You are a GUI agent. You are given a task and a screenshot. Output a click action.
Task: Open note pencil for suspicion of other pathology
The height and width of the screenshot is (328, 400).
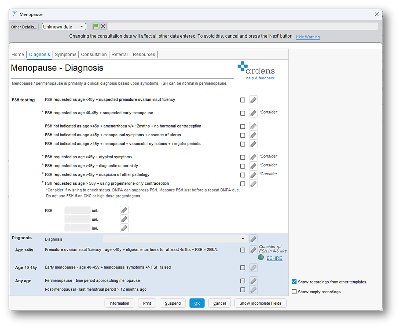pos(253,175)
